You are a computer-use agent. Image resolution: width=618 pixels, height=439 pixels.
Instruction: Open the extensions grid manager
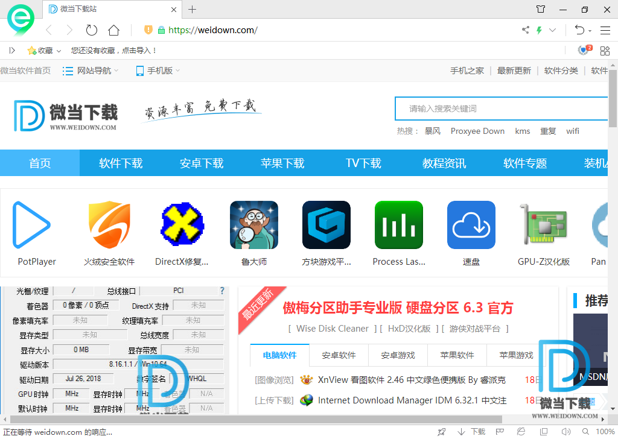(605, 51)
